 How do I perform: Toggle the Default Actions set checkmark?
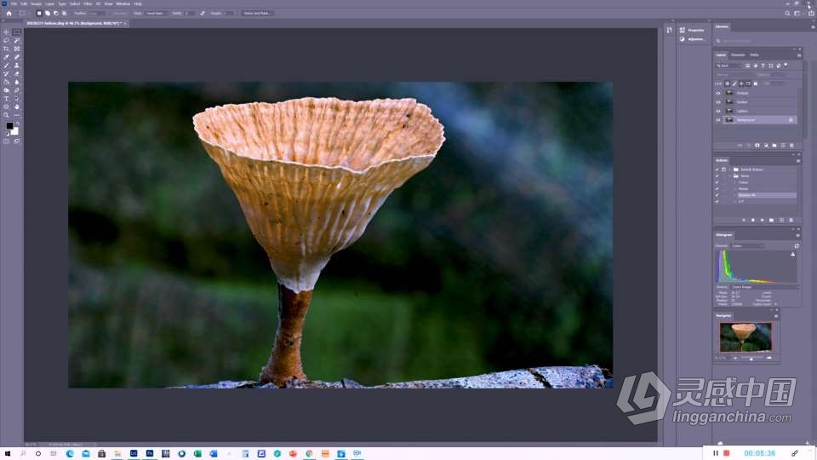717,170
